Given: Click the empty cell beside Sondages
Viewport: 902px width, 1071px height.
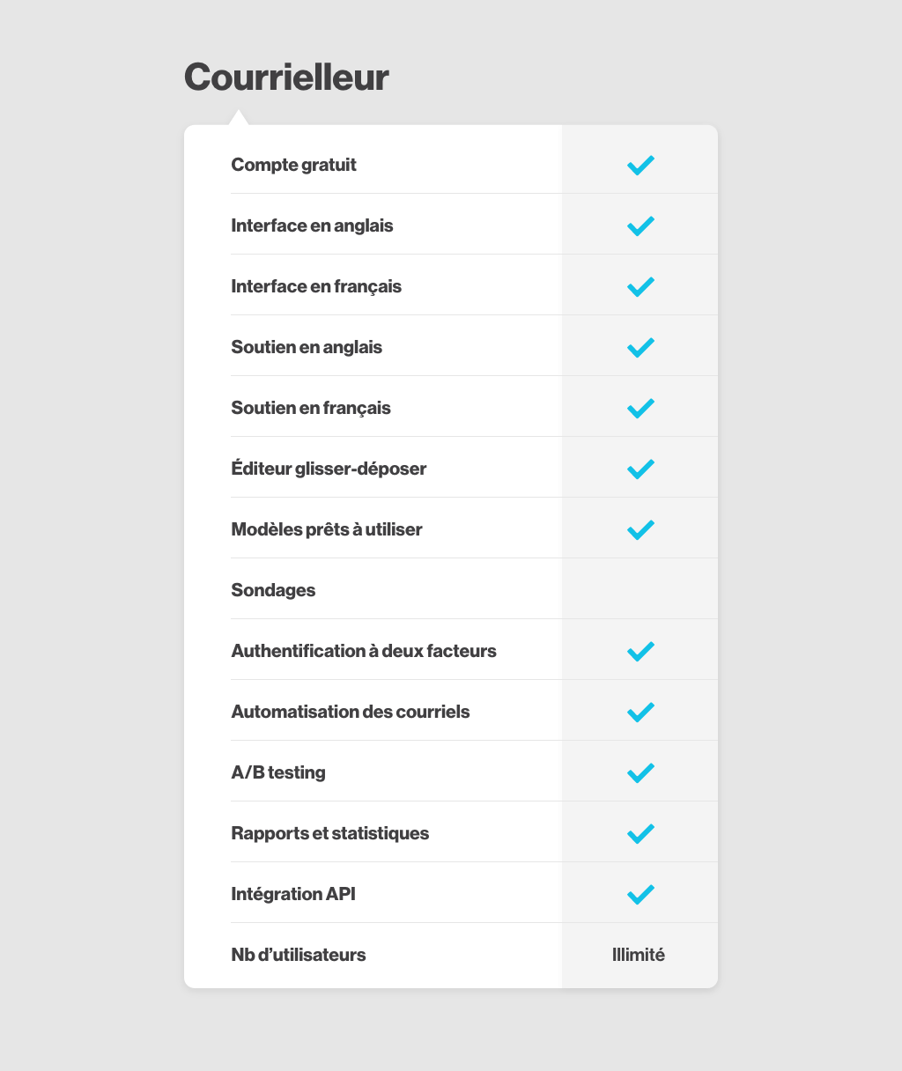Looking at the screenshot, I should (640, 589).
